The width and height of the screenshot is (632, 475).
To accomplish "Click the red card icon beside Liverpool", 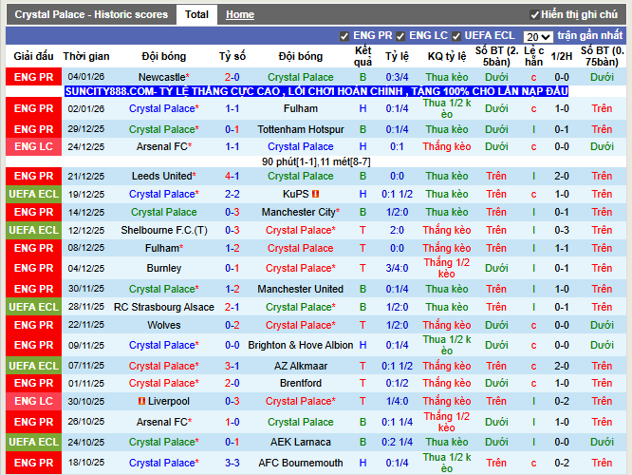I will click(x=141, y=401).
